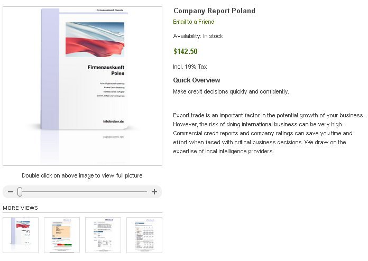Image resolution: width=368 pixels, height=261 pixels.
Task: Click the Export trade description paragraph
Action: (269, 133)
